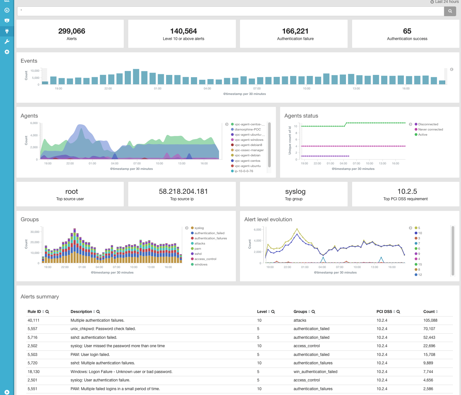Click level 15 legend color dot

[x=416, y=265]
